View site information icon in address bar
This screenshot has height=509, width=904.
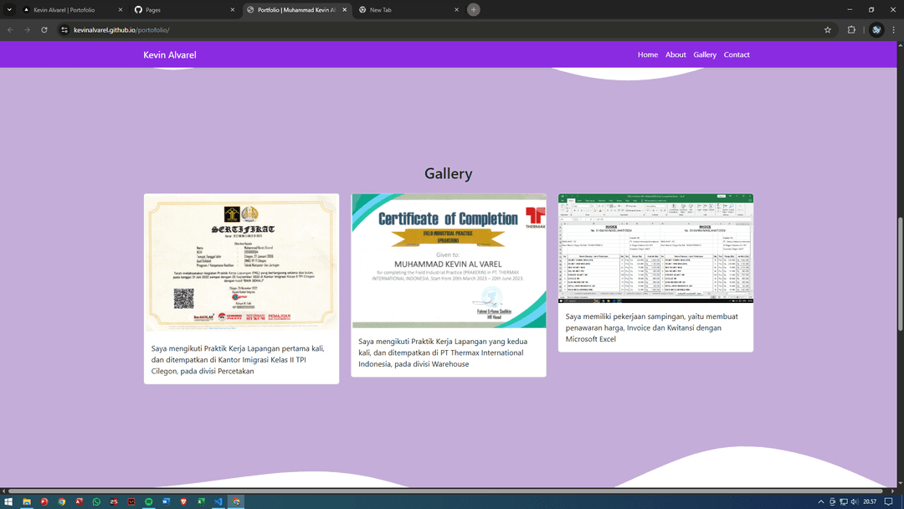click(x=64, y=29)
